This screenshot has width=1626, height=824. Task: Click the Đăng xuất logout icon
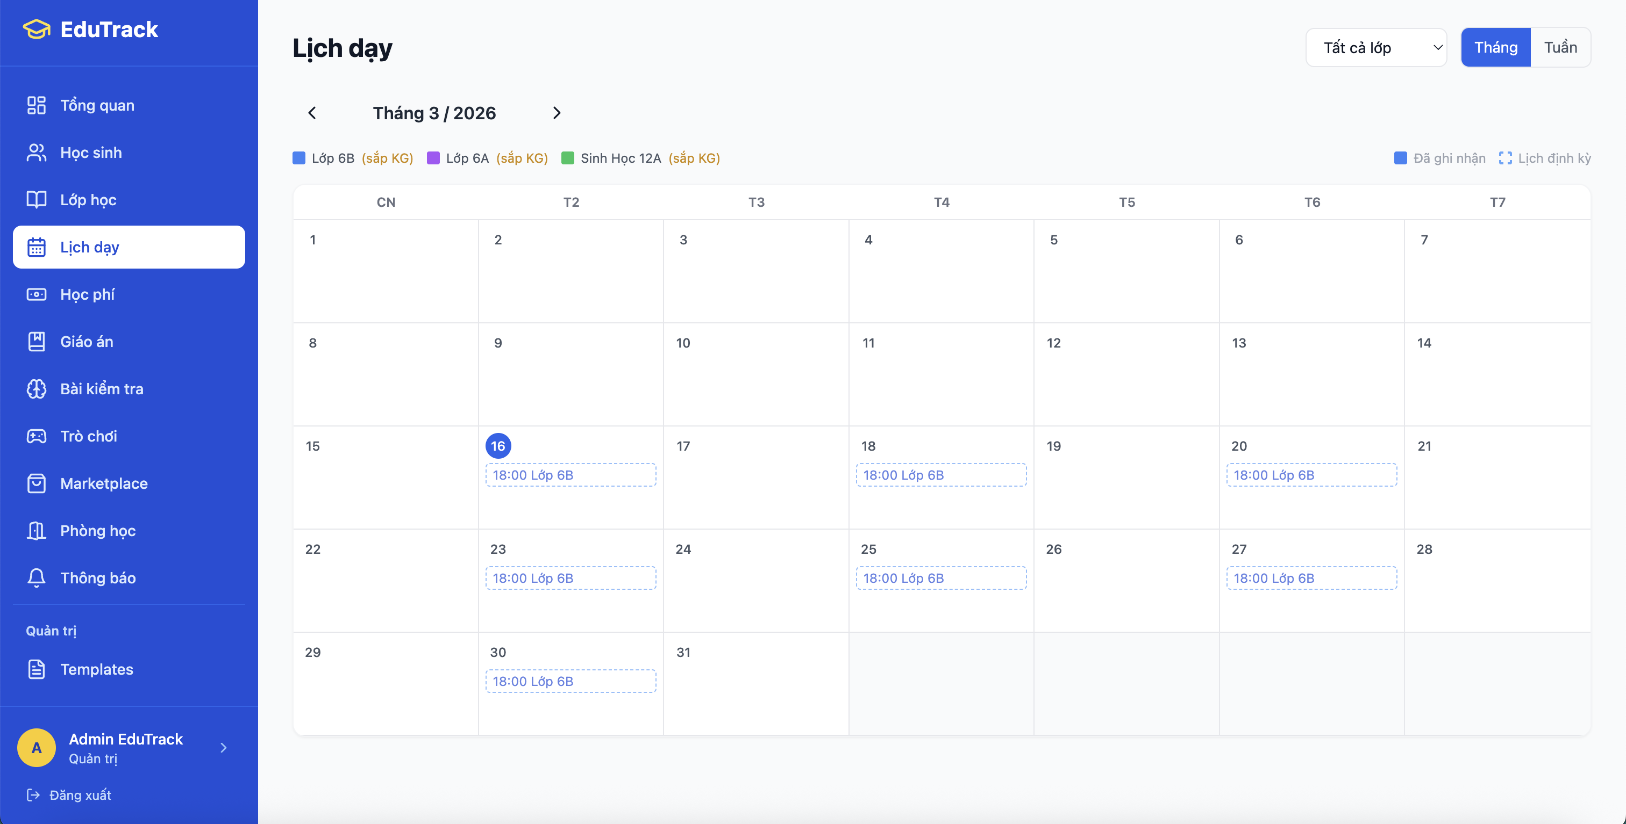[33, 795]
